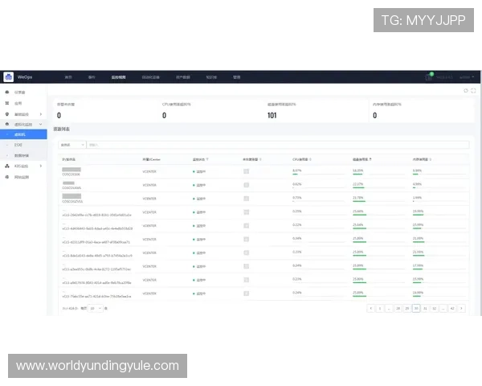Image resolution: width=482 pixels, height=386 pixels.
Task: Click the 网站监测 sidebar icon
Action: pos(7,176)
